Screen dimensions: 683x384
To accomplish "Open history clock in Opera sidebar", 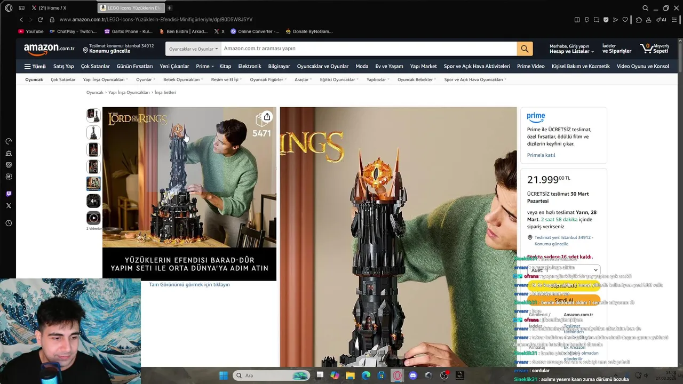I will tap(9, 223).
